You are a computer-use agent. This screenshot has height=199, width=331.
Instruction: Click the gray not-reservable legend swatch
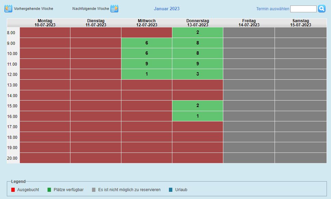tap(94, 190)
